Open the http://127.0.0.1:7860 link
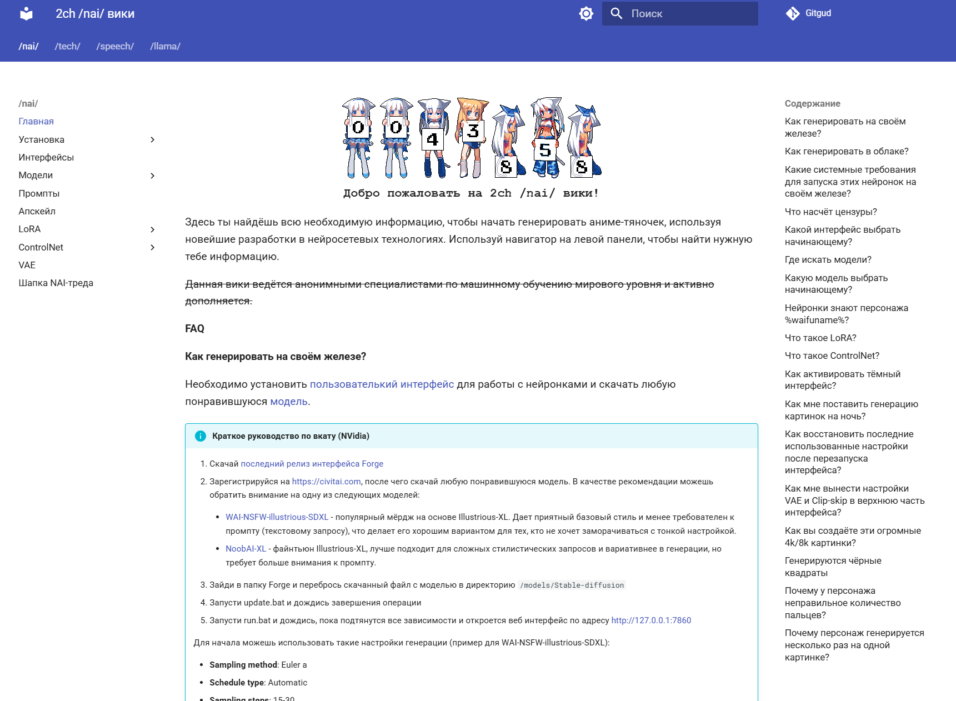This screenshot has width=956, height=701. tap(651, 620)
